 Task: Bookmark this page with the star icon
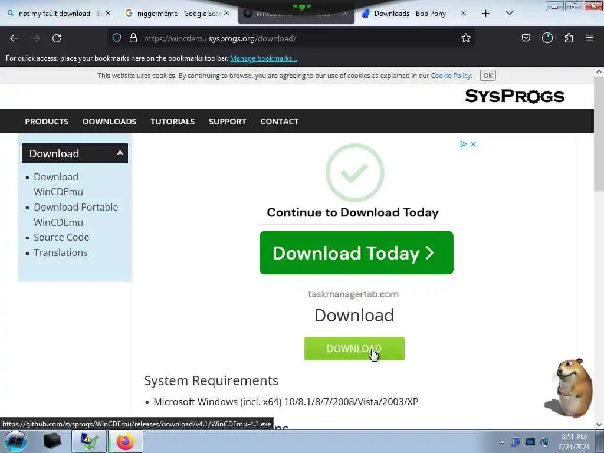466,38
